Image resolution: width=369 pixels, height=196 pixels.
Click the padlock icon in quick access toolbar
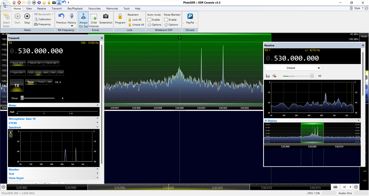[x=49, y=3]
